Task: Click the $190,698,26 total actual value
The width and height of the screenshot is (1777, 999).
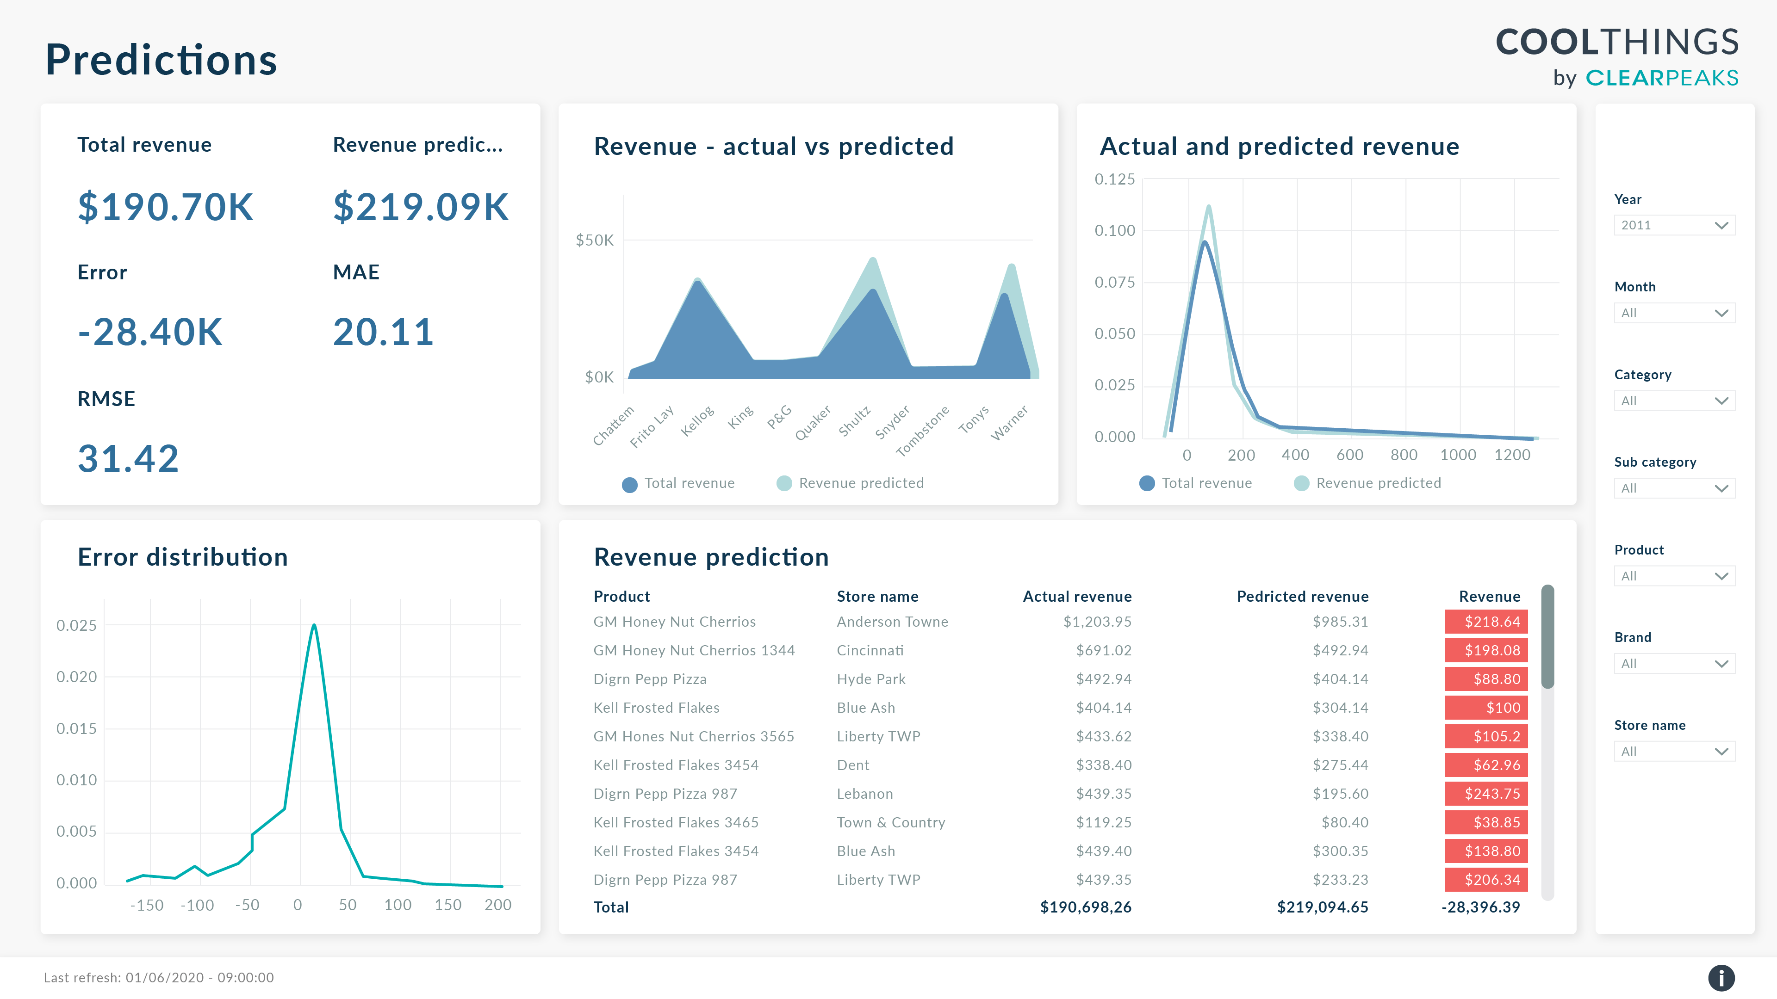Action: click(x=1086, y=907)
